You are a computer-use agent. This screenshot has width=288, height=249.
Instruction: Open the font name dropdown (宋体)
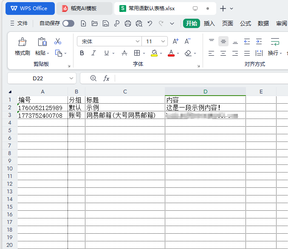[x=137, y=41]
